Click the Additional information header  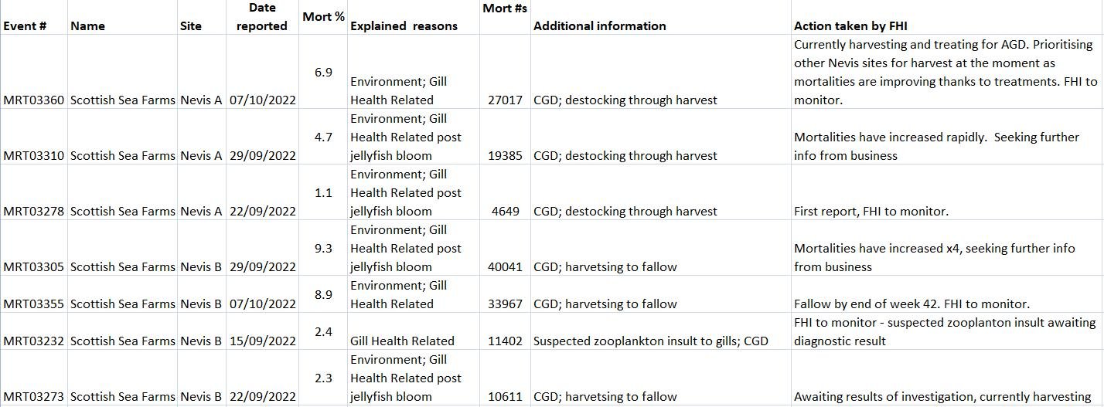pyautogui.click(x=599, y=25)
